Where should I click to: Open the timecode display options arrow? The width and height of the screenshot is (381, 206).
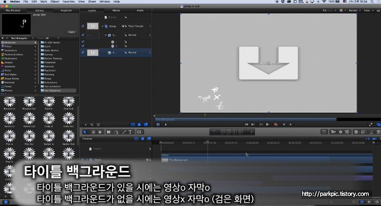252,132
